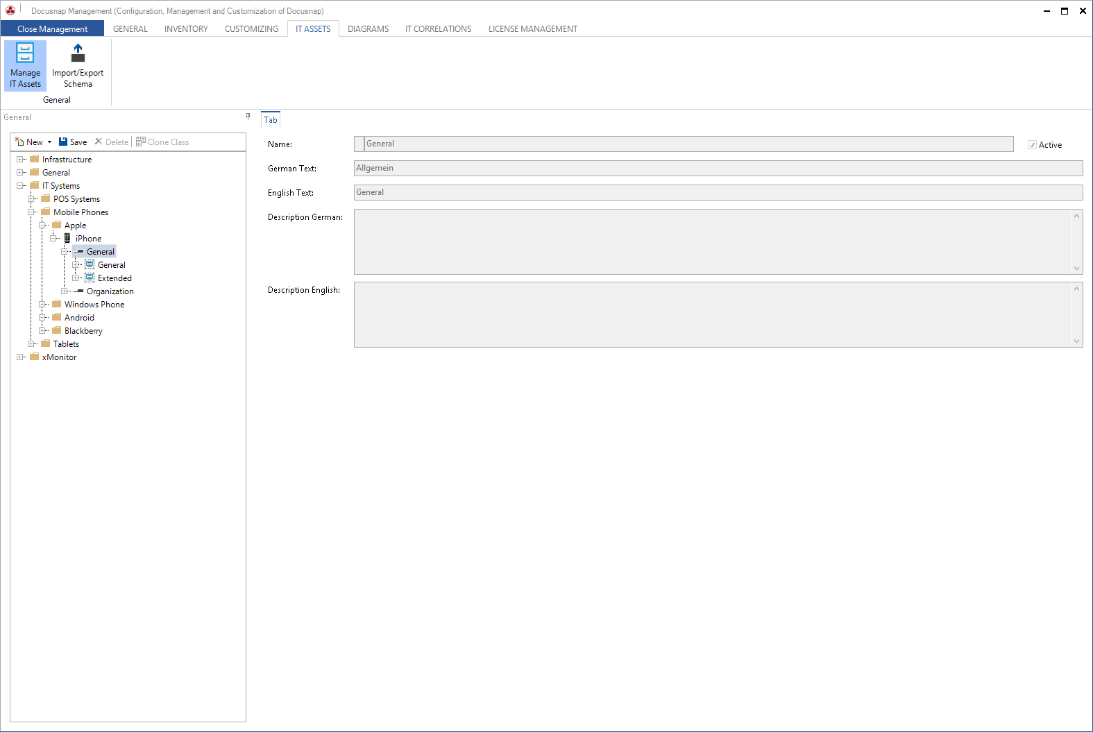Click the Infrastructure folder icon
The width and height of the screenshot is (1093, 732).
tap(35, 159)
